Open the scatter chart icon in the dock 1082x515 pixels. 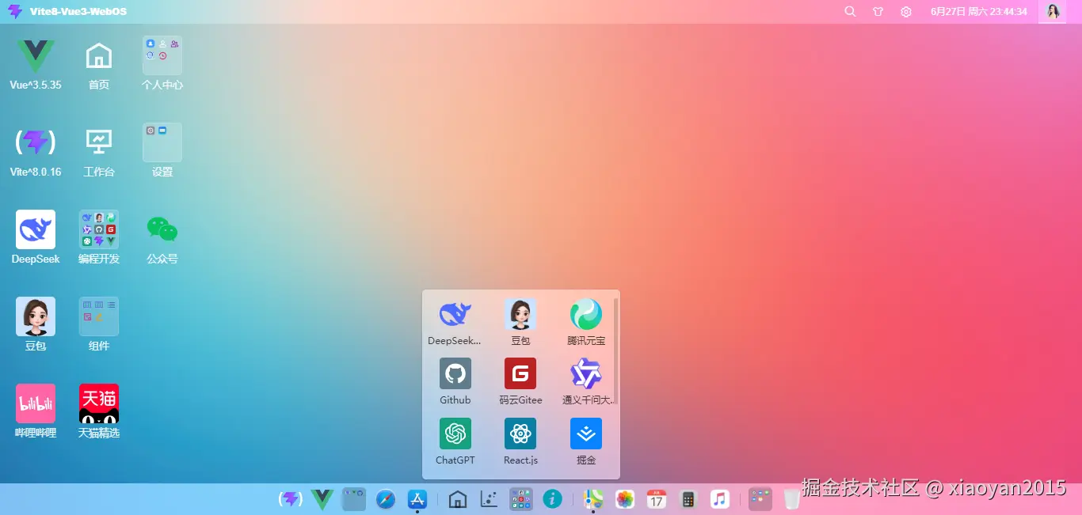pyautogui.click(x=489, y=499)
